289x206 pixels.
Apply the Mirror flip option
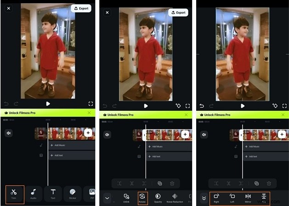click(x=248, y=198)
